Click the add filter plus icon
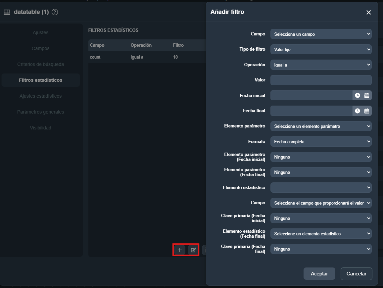 pos(179,250)
